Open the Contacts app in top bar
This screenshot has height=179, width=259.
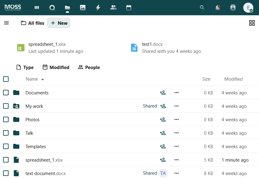(113, 8)
